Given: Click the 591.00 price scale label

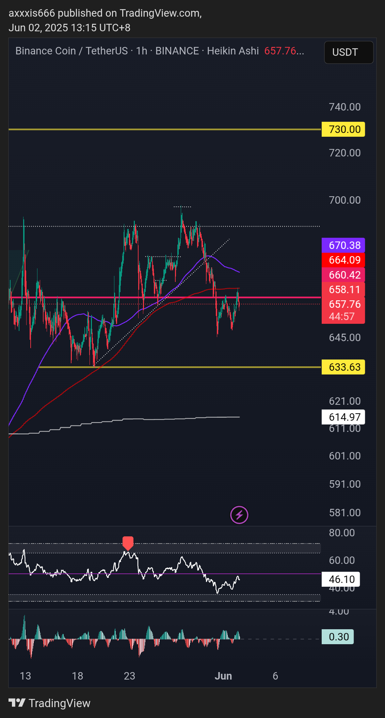Looking at the screenshot, I should 345,484.
